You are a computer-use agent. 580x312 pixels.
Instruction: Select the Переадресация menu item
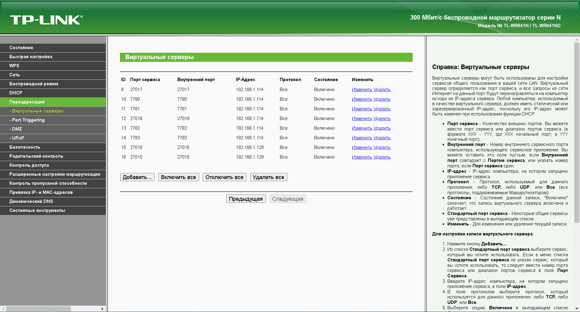point(53,102)
